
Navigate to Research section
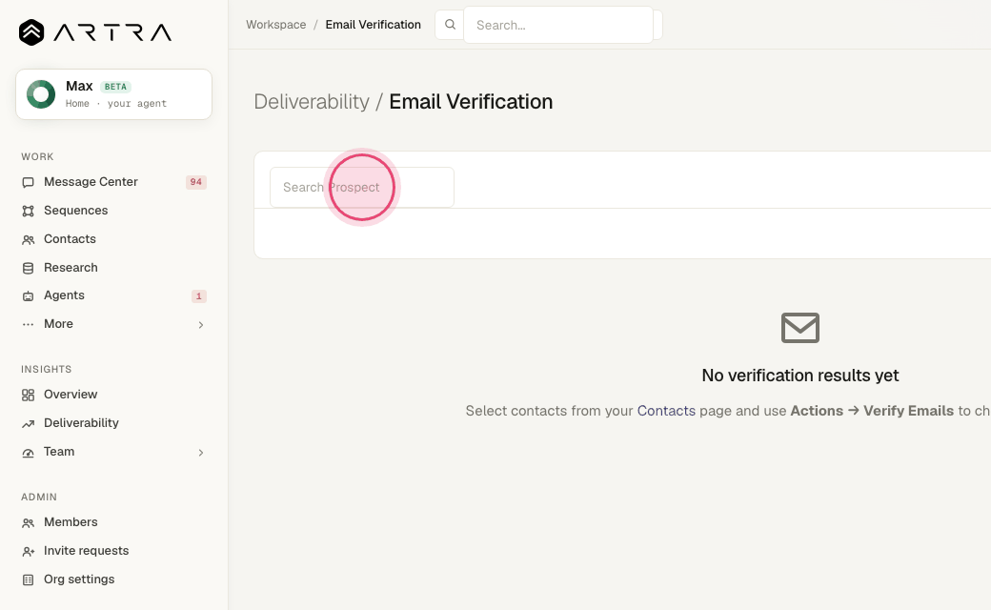coord(113,268)
